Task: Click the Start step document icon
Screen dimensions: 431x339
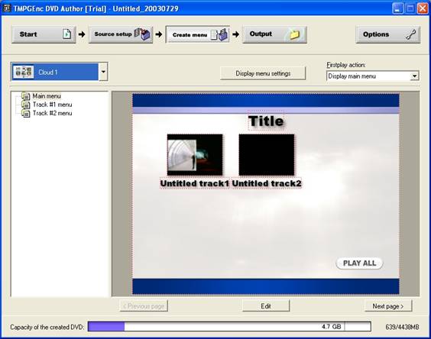Action: pos(66,34)
